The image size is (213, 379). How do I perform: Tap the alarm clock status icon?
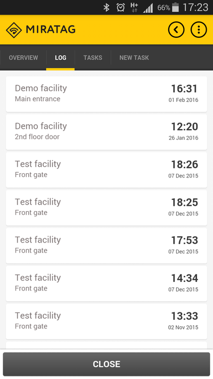tap(120, 7)
